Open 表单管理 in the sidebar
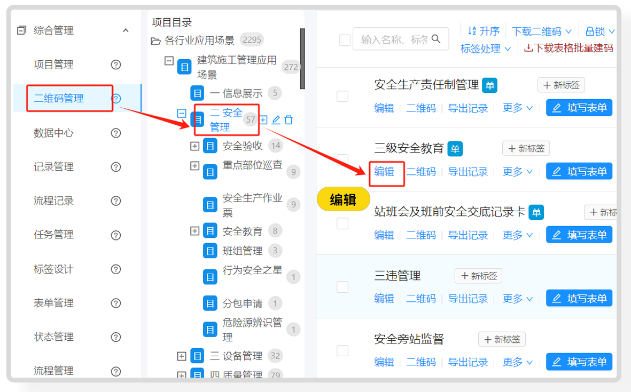The width and height of the screenshot is (631, 392). coord(53,303)
